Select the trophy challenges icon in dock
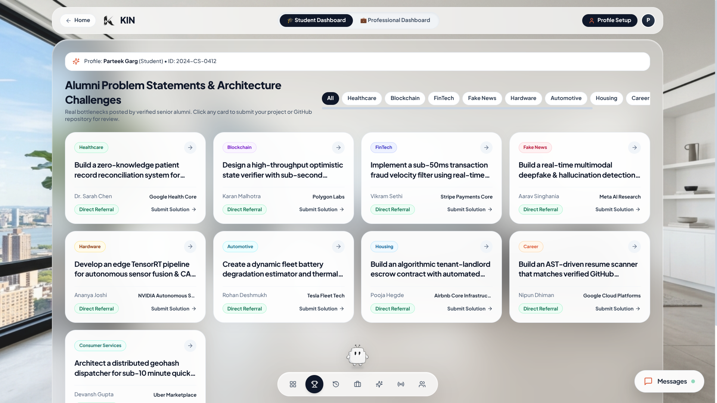 [x=314, y=384]
